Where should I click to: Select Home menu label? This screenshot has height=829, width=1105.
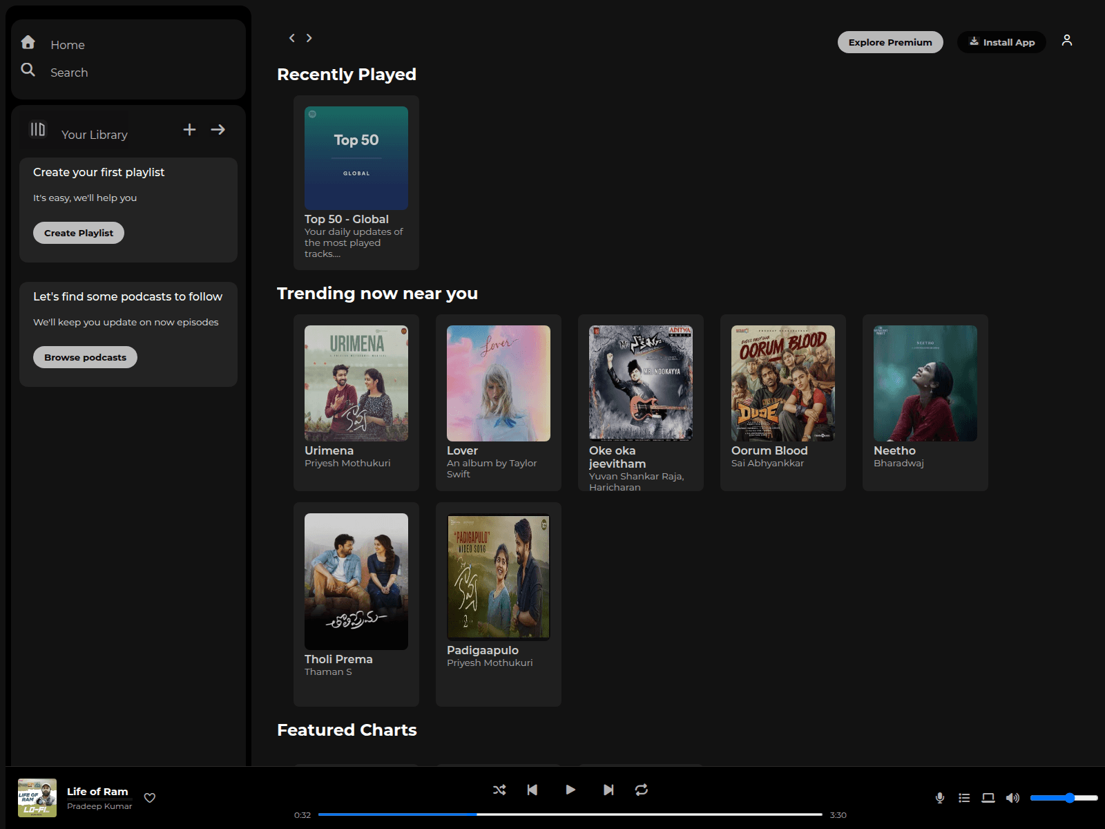click(68, 45)
